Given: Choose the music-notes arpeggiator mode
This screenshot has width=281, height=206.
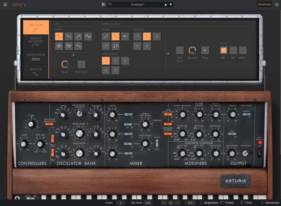Looking at the screenshot, I should [x=115, y=46].
